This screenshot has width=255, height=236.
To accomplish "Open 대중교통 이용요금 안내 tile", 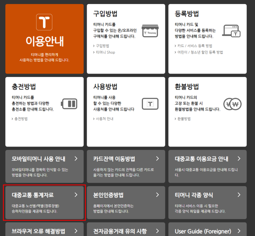I will [x=207, y=166].
